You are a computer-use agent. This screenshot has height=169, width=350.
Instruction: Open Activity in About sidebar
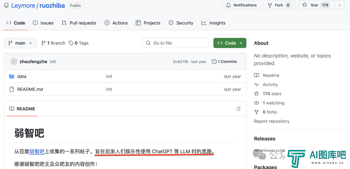(x=266, y=85)
